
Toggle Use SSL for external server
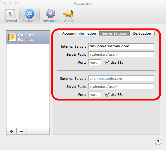[x=107, y=94]
